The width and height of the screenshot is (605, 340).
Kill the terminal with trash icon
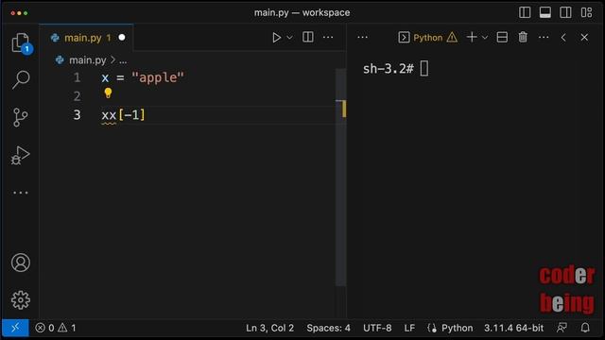pyautogui.click(x=523, y=37)
